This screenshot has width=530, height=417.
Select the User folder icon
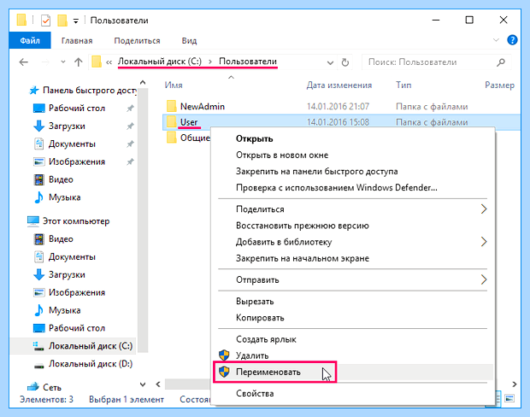pos(171,122)
